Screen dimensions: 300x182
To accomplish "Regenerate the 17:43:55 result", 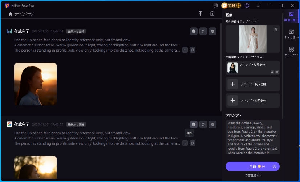I will (x=203, y=124).
